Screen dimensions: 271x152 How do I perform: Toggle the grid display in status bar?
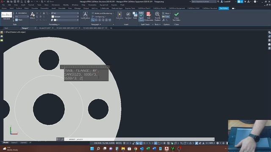coord(124,143)
